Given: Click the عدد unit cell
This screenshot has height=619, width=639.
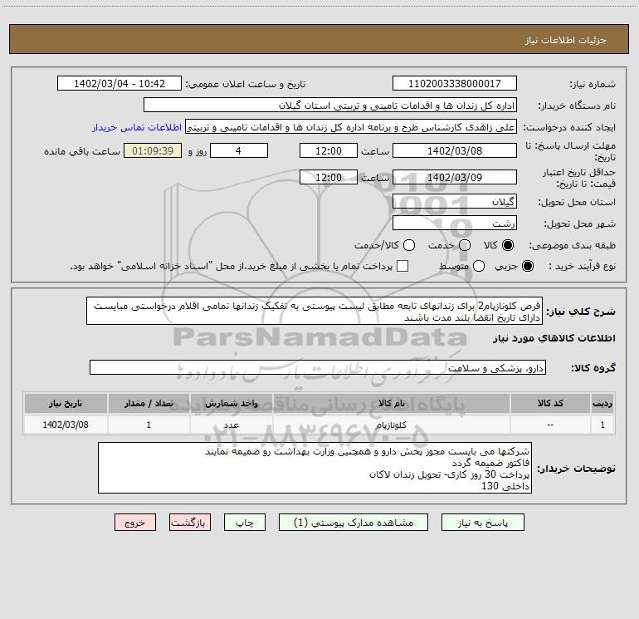Looking at the screenshot, I should (231, 425).
